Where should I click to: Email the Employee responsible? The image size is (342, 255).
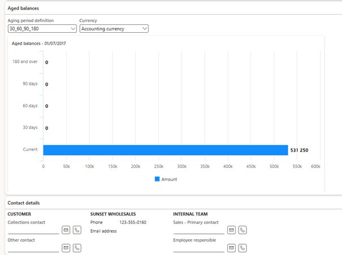pos(231,248)
